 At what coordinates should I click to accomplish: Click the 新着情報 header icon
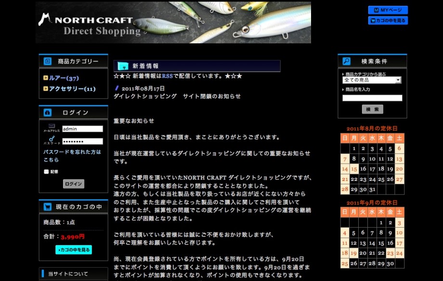click(x=123, y=66)
